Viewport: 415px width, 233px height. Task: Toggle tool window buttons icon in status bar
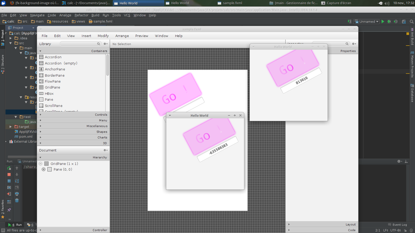pyautogui.click(x=3, y=230)
